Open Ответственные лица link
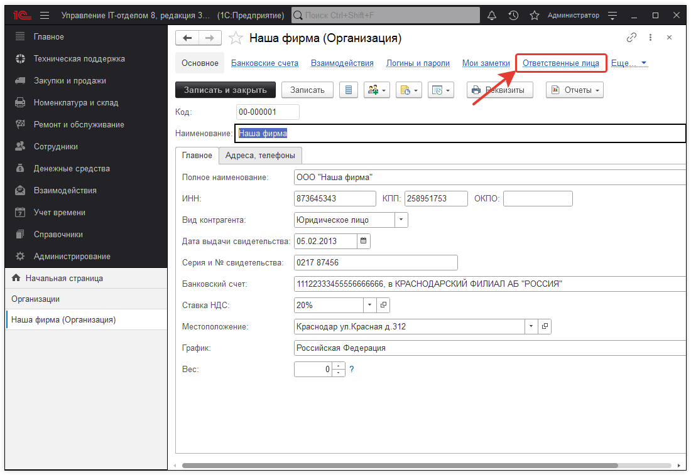691x475 pixels. click(561, 63)
